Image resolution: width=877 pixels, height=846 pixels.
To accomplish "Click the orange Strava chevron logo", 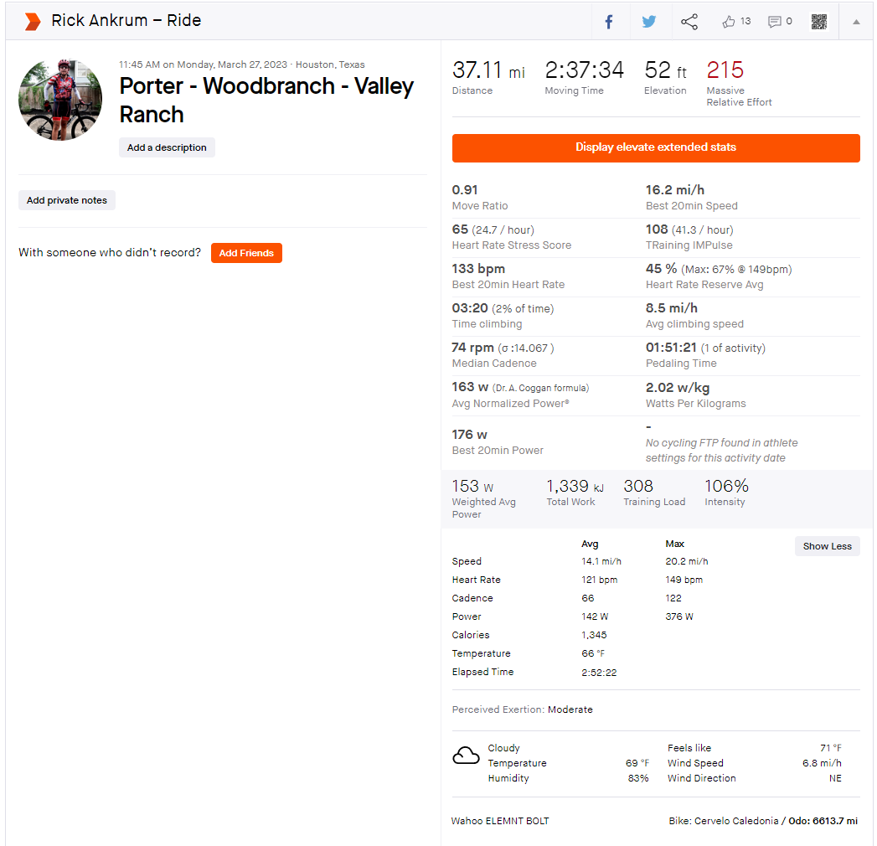I will [x=32, y=21].
